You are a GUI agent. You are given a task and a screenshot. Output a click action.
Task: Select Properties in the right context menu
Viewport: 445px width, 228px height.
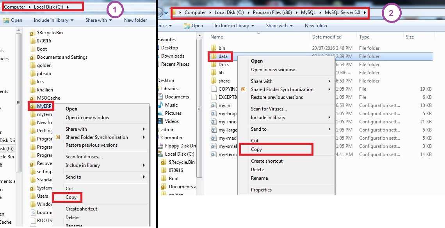tap(261, 190)
